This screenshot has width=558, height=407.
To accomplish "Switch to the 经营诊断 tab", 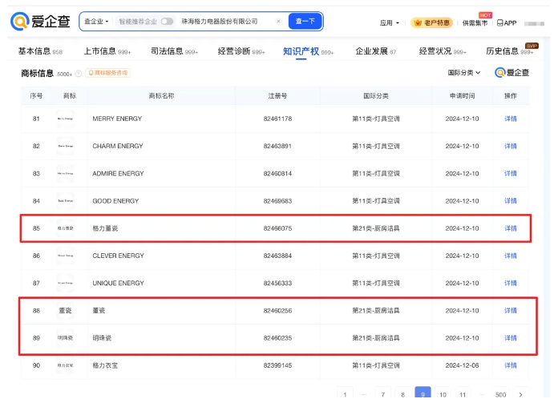I will [x=241, y=51].
